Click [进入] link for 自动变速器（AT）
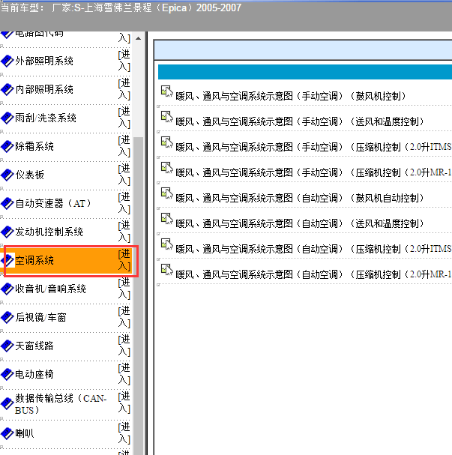Screen dimensions: 452x455 point(124,203)
